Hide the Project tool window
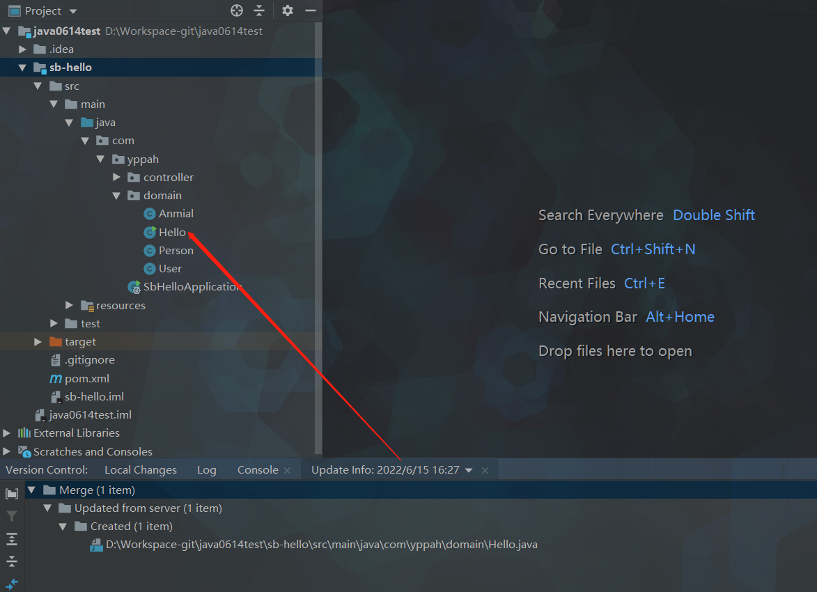The width and height of the screenshot is (817, 592). (x=311, y=10)
